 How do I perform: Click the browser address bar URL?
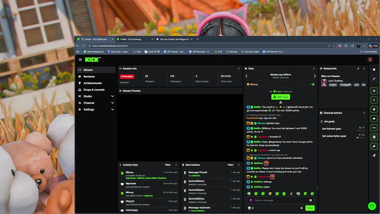pyautogui.click(x=110, y=46)
